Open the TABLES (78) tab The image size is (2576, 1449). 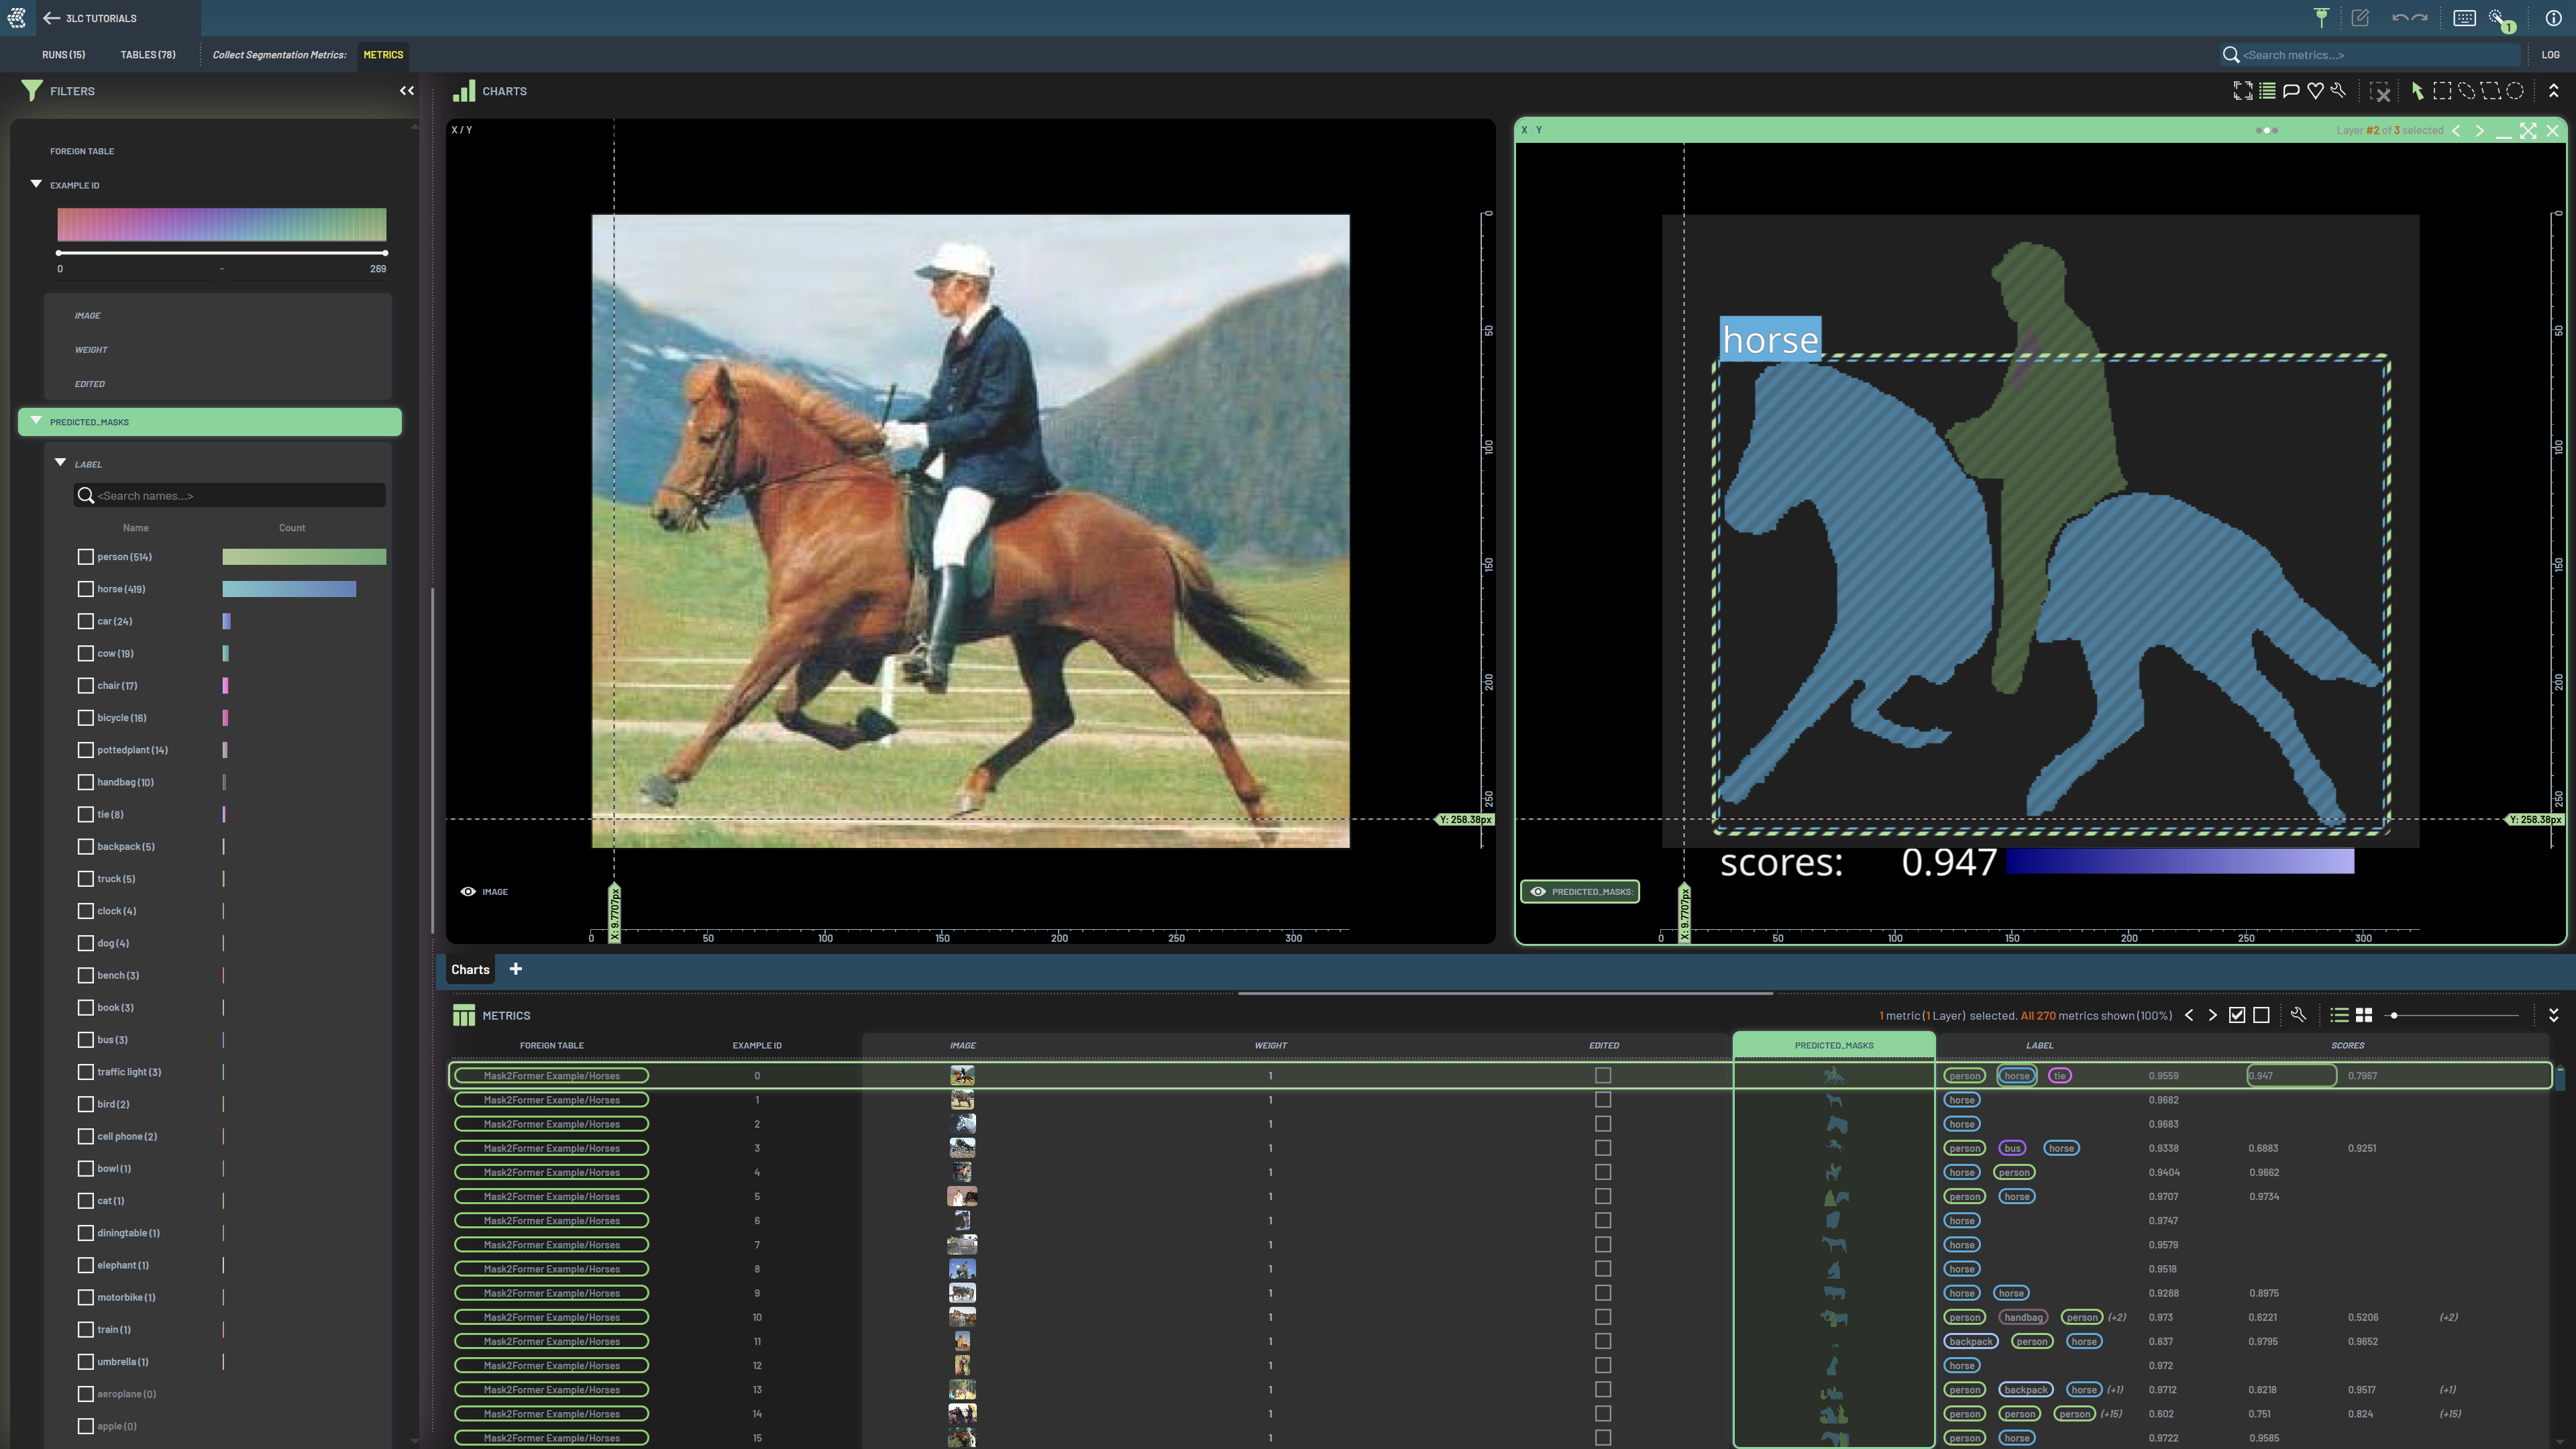148,54
